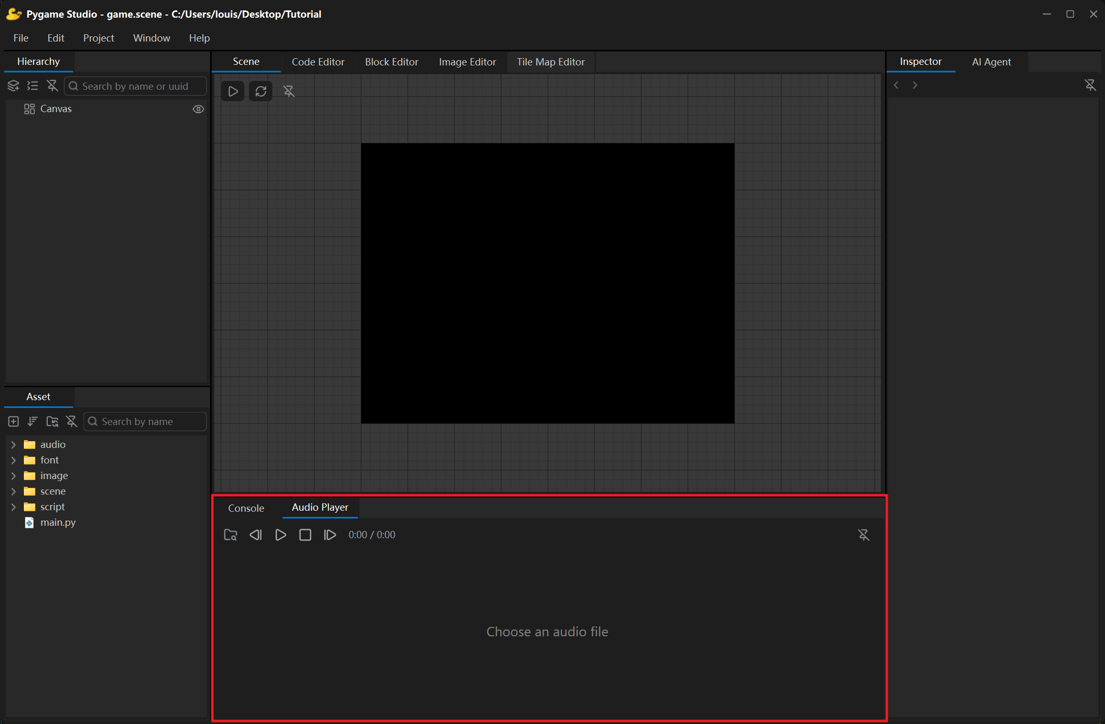Refresh the scene view
The height and width of the screenshot is (724, 1105).
click(261, 91)
